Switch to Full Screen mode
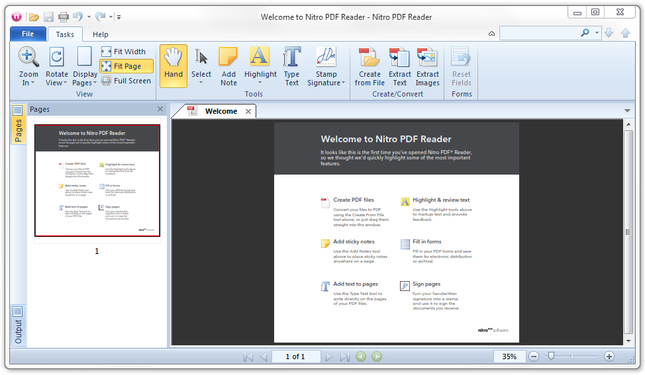Screen dimensions: 645x375 pos(126,81)
